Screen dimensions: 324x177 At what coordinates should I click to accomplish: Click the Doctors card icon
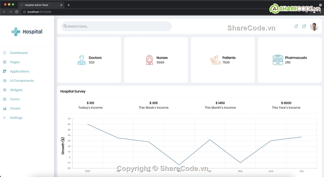[82, 60]
